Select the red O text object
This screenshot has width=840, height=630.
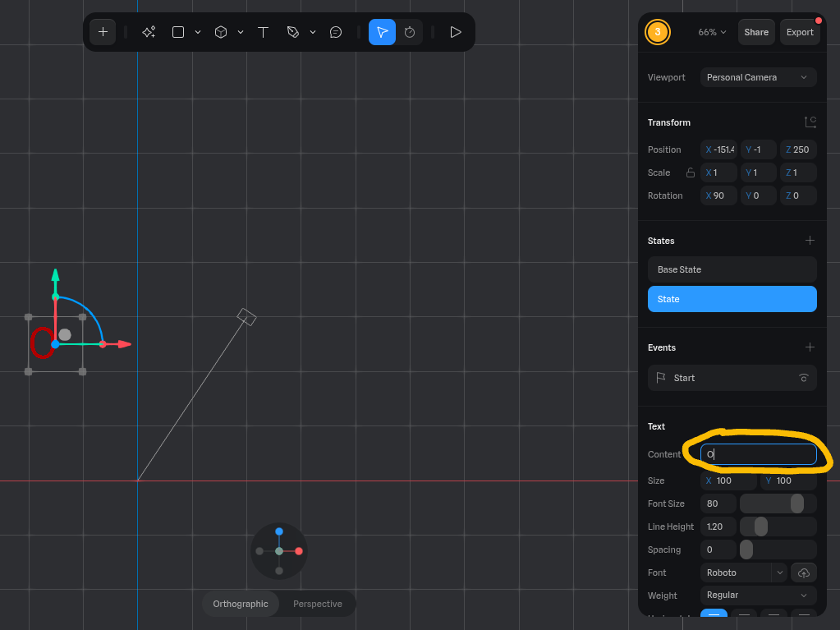click(x=42, y=343)
